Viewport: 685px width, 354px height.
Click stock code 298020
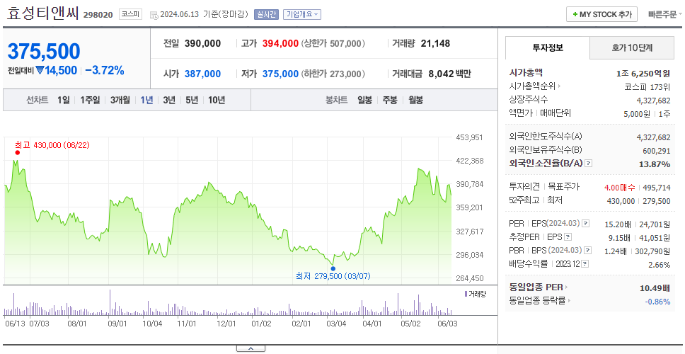tap(98, 15)
